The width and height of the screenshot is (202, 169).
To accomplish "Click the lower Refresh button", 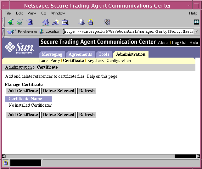I will [87, 115].
